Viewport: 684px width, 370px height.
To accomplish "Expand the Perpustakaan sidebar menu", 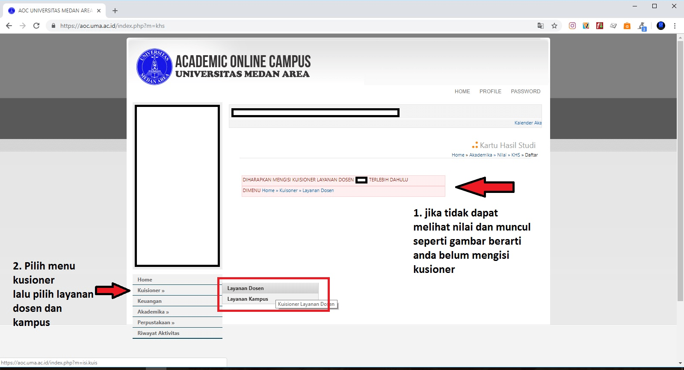I will tap(178, 323).
